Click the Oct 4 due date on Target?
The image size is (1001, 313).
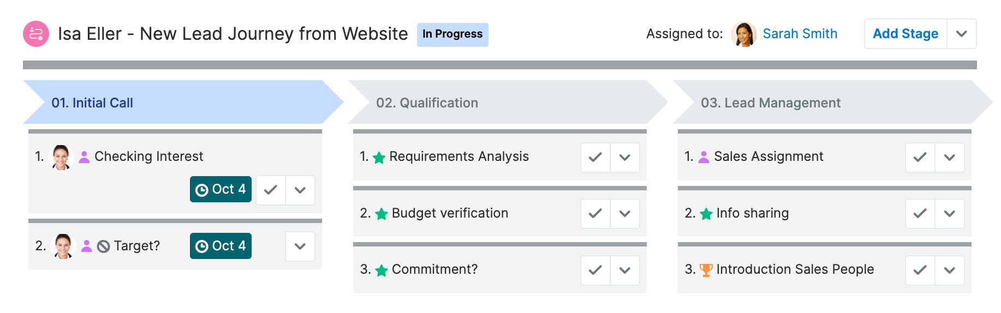click(x=221, y=246)
